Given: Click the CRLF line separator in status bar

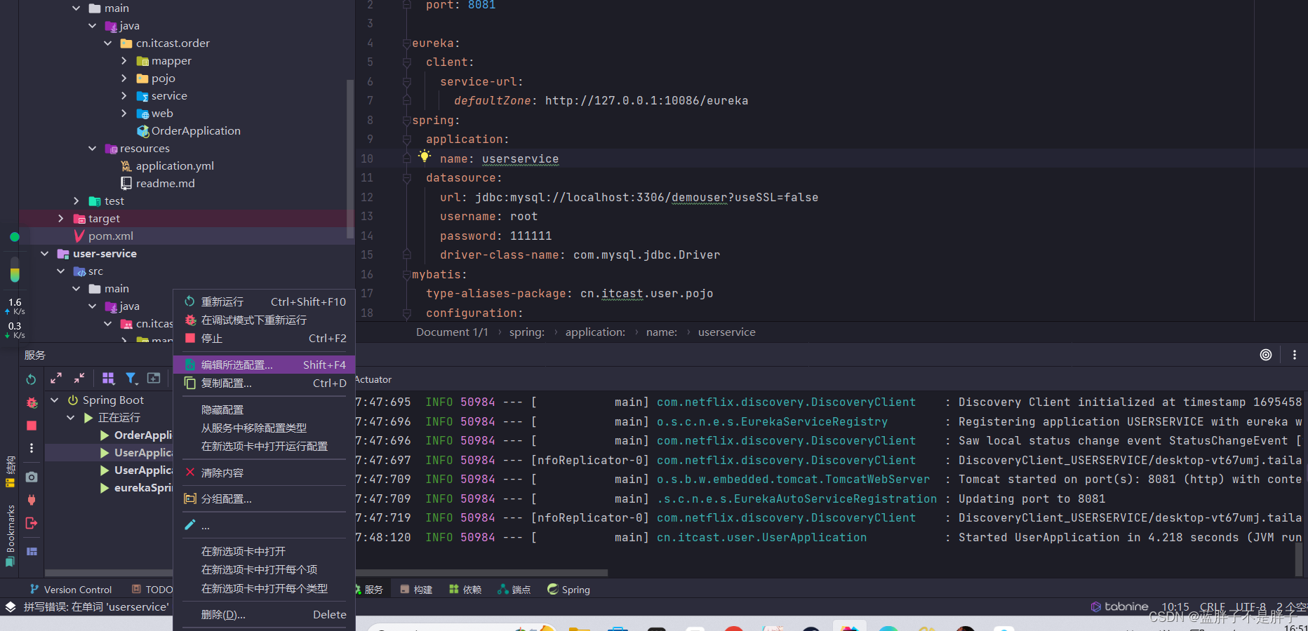Looking at the screenshot, I should pyautogui.click(x=1212, y=606).
